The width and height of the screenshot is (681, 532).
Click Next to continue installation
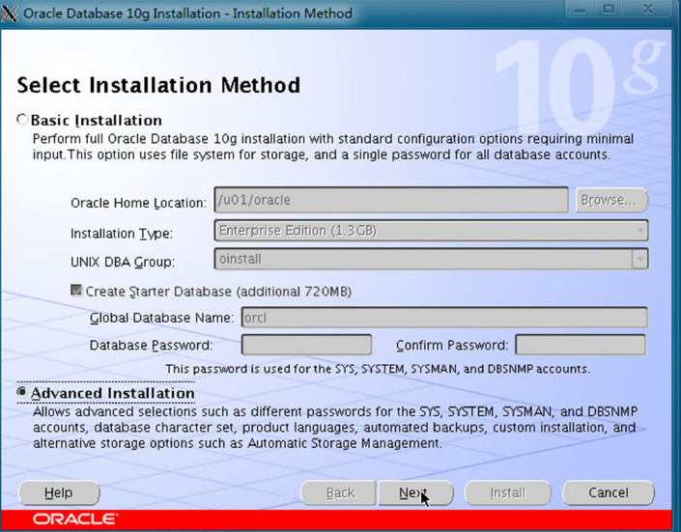415,493
